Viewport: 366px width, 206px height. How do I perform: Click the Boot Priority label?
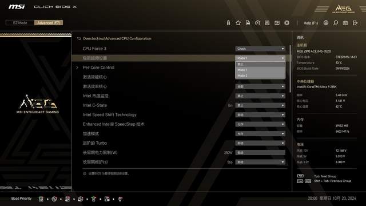tap(21, 199)
